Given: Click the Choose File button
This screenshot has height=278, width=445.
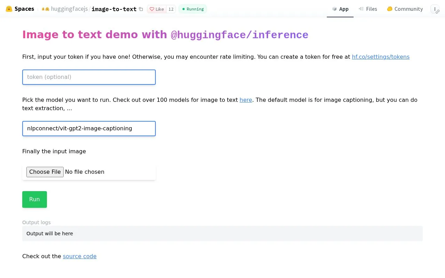Looking at the screenshot, I should pos(45,172).
